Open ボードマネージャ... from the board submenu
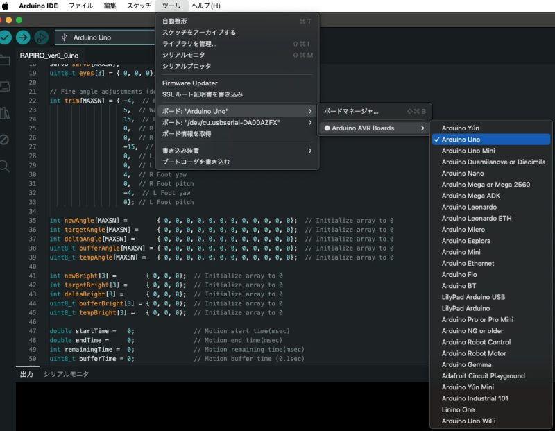This screenshot has height=431, width=555. (375, 111)
